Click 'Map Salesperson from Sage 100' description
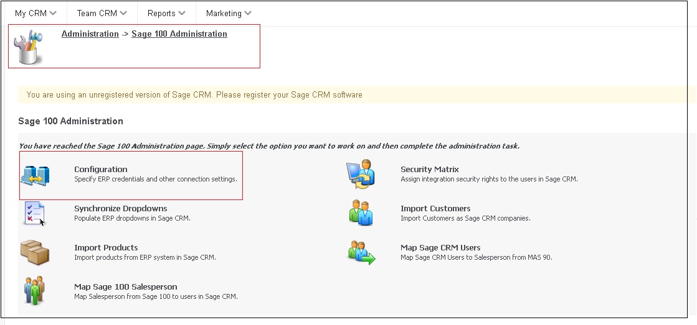697x325 pixels. pos(156,296)
